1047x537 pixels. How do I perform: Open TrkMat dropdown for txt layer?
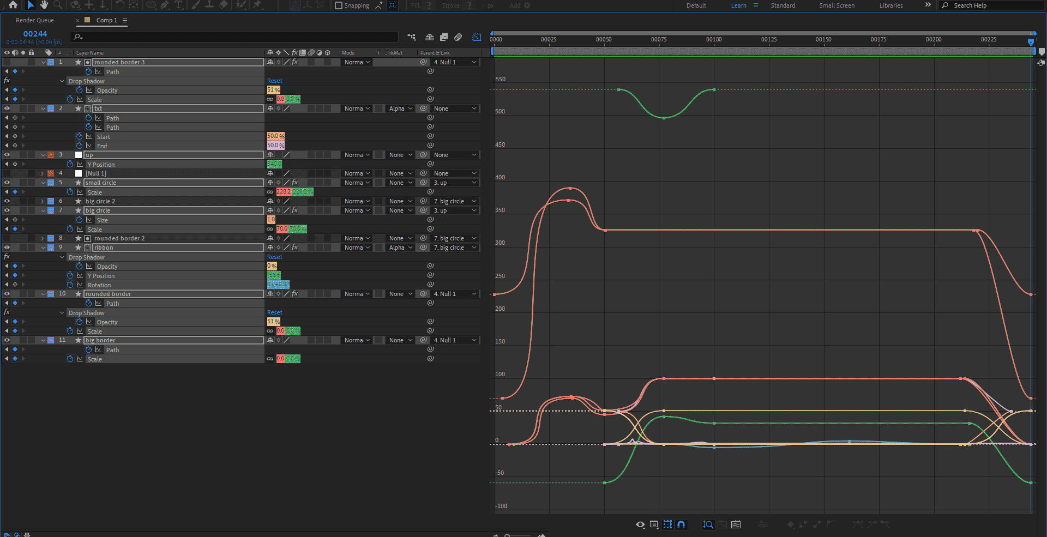coord(400,108)
